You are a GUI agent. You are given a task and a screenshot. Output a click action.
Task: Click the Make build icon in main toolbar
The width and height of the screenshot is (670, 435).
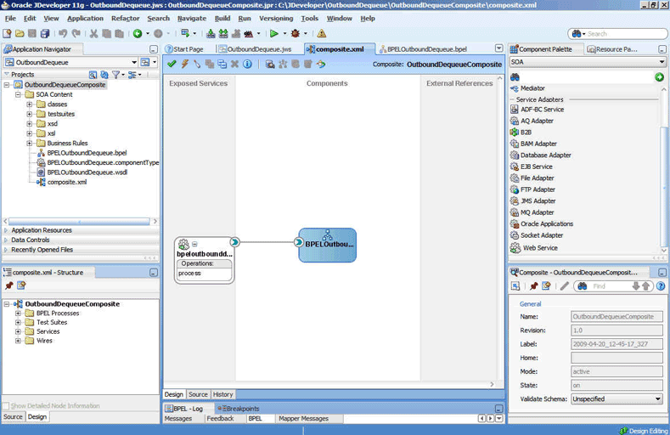[x=211, y=33]
